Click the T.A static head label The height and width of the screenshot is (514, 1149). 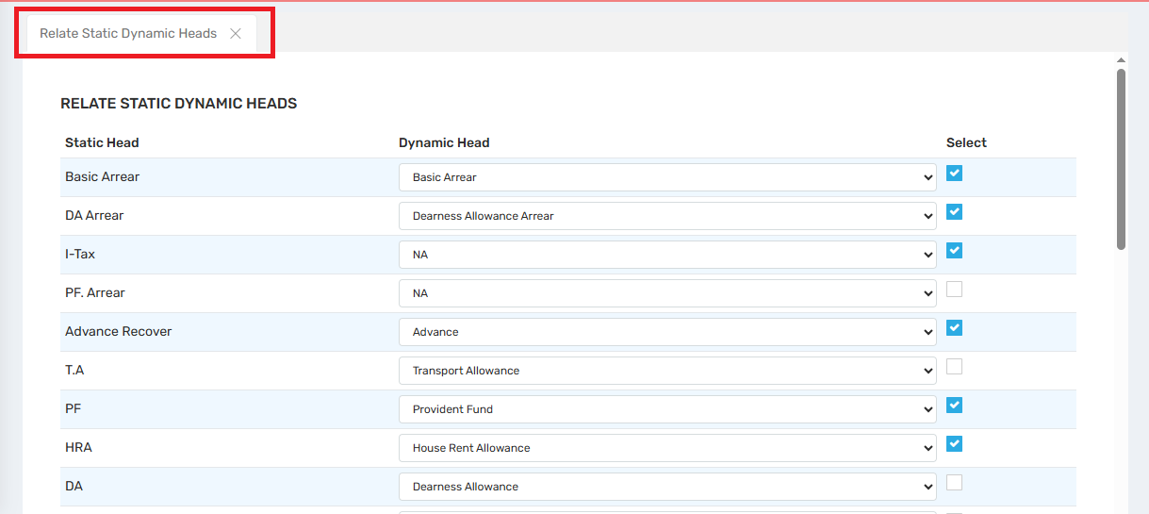coord(74,371)
